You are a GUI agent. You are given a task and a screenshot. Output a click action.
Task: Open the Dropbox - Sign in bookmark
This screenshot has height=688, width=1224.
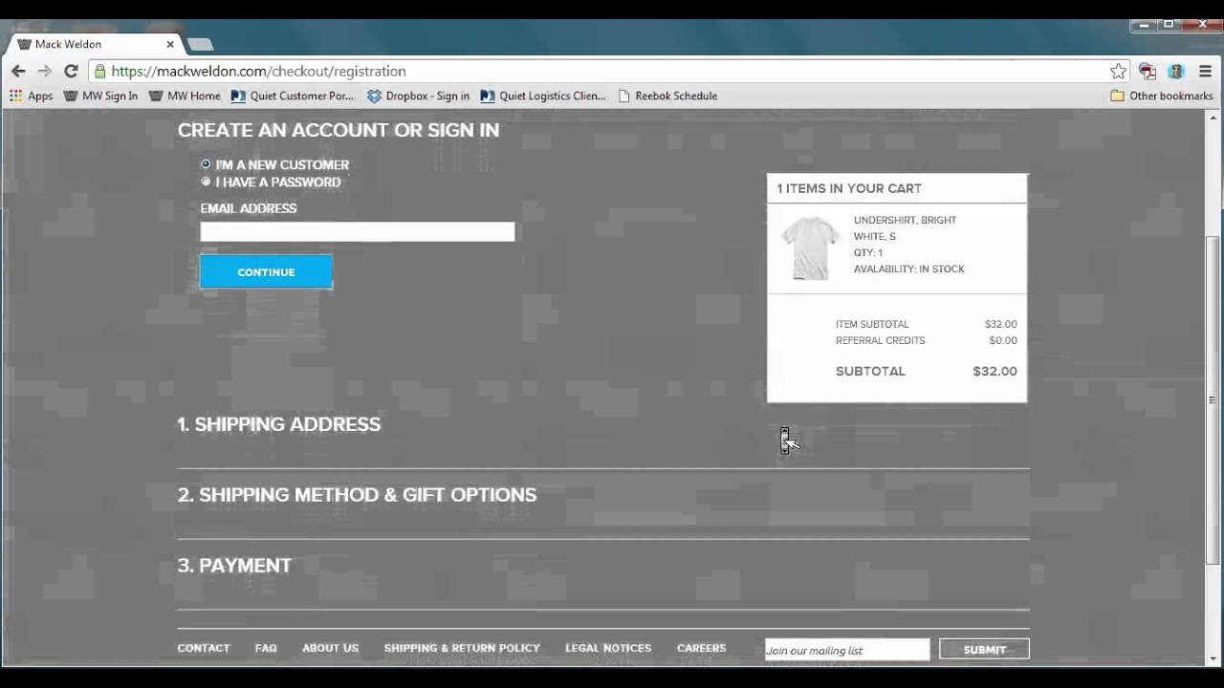coord(418,96)
